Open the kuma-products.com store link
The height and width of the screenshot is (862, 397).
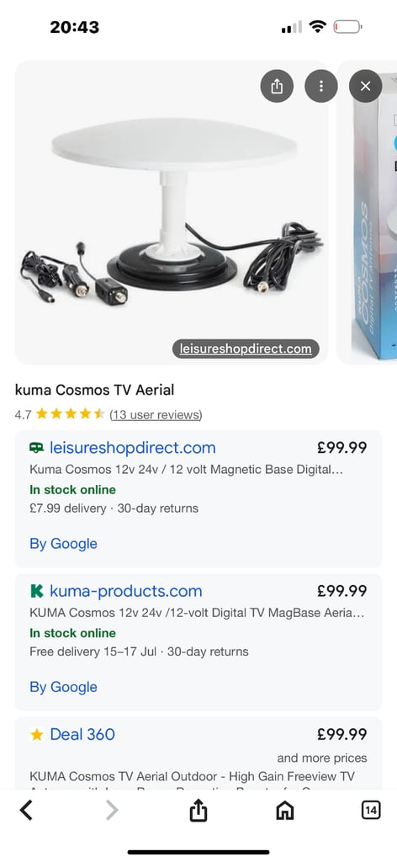(125, 591)
